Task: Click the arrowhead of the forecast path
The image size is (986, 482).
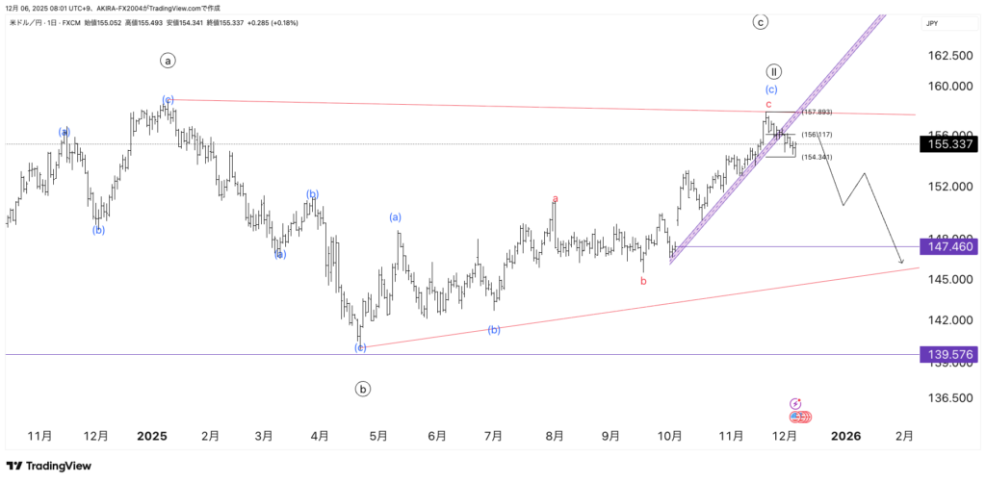Action: pyautogui.click(x=900, y=261)
